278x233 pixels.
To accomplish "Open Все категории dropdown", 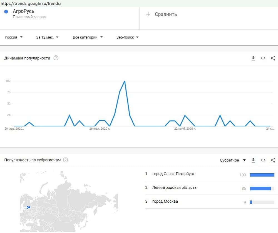I will pos(88,37).
